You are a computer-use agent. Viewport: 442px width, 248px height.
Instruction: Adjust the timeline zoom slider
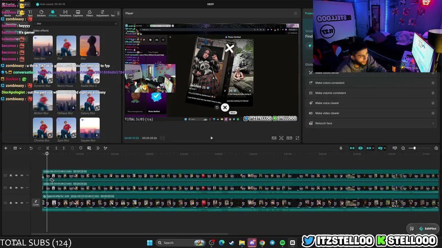pyautogui.click(x=414, y=148)
